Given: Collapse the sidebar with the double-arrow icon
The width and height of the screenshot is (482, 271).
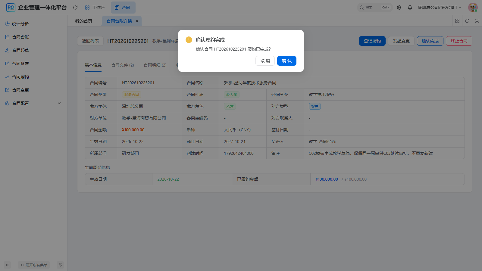Looking at the screenshot, I should 7,265.
